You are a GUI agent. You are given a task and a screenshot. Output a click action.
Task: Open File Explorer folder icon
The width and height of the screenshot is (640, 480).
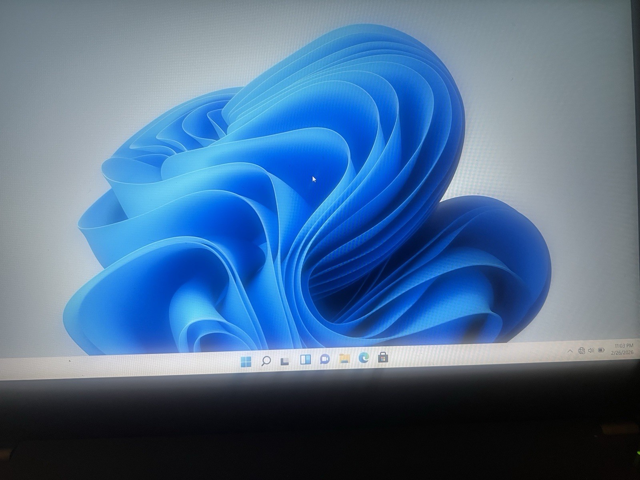coord(344,358)
